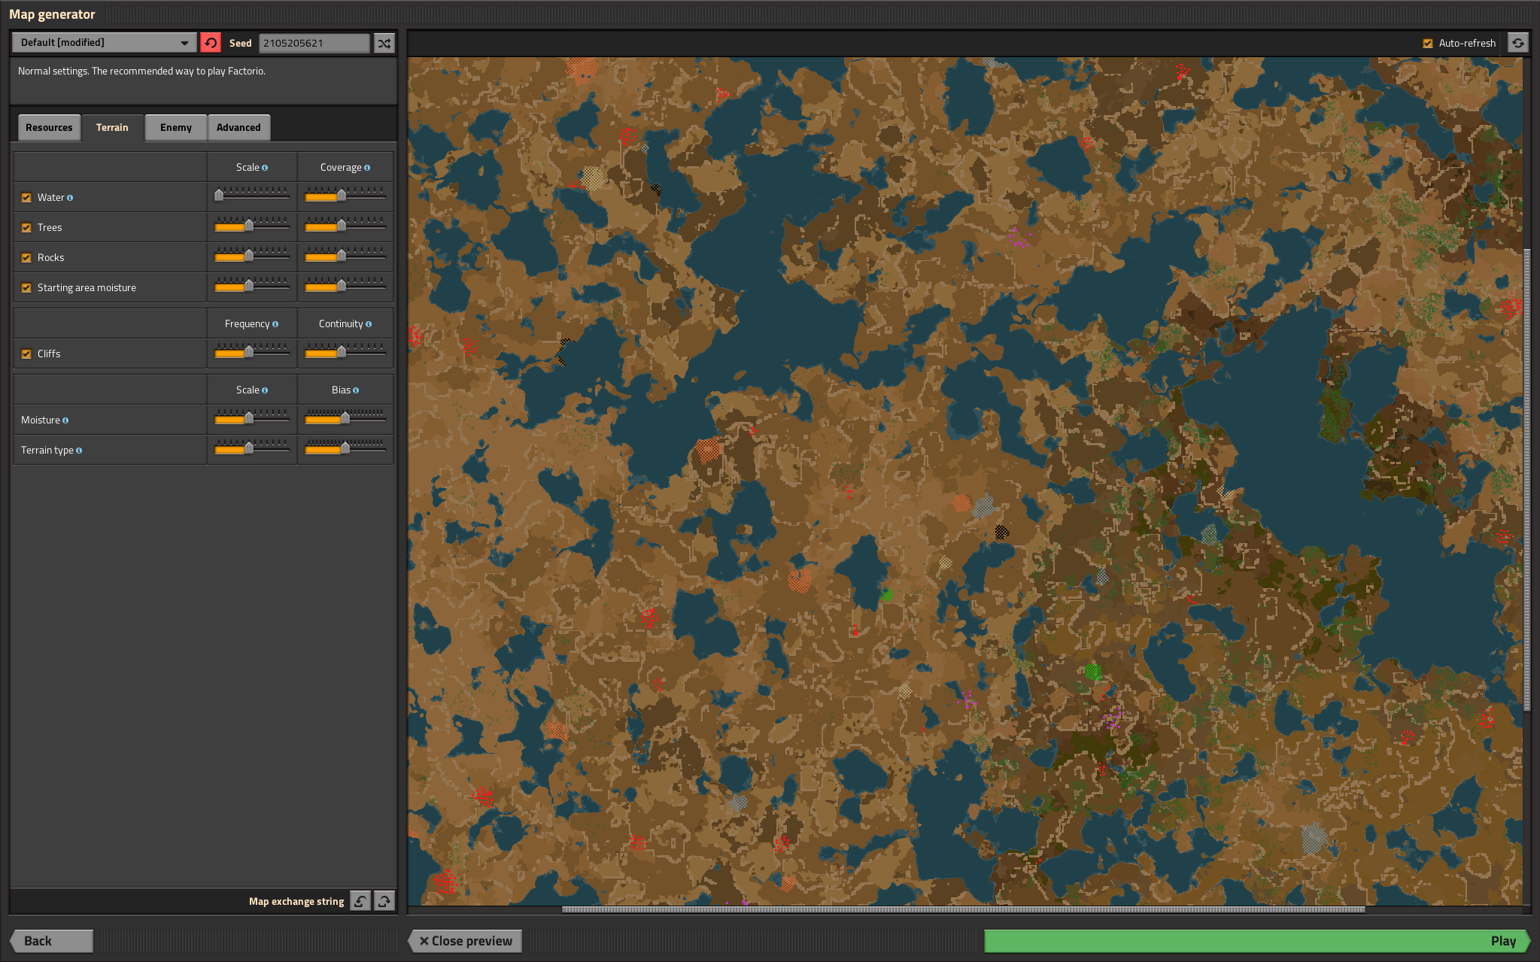
Task: Adjust the Rocks scale slider
Action: point(252,256)
